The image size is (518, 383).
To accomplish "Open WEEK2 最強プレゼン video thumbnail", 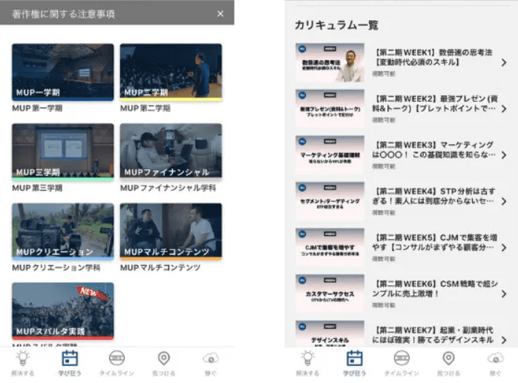I will pyautogui.click(x=330, y=108).
